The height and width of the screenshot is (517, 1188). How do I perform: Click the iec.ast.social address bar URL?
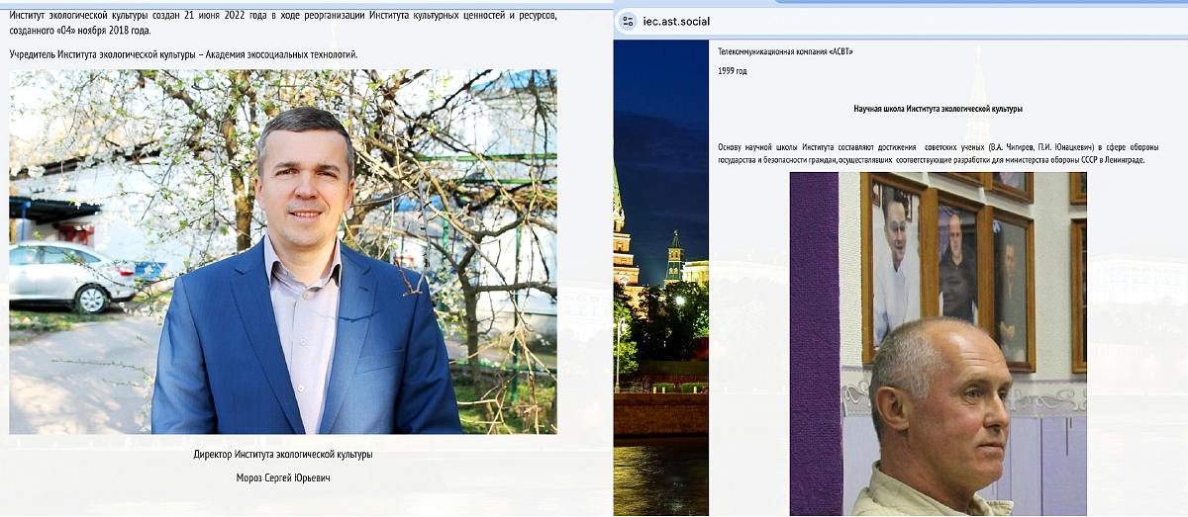point(677,22)
